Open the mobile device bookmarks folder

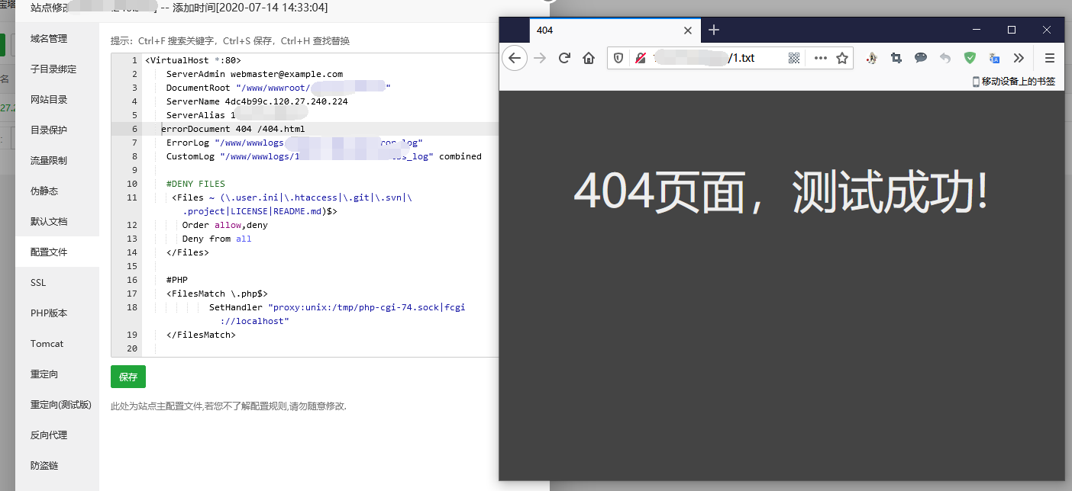coord(1014,81)
